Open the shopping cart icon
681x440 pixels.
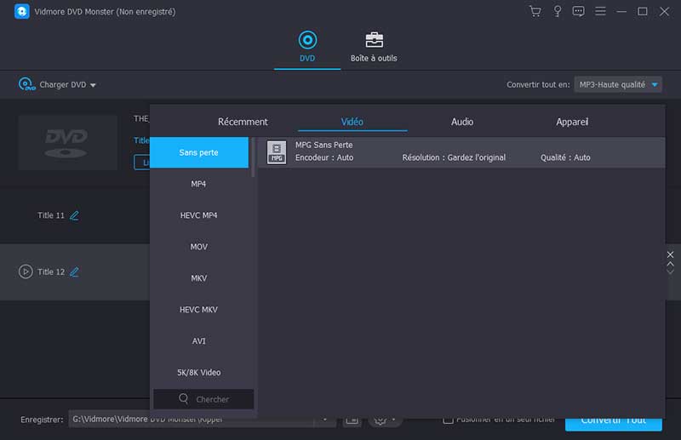535,11
